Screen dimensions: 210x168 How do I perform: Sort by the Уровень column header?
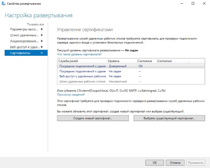pyautogui.click(x=122, y=61)
